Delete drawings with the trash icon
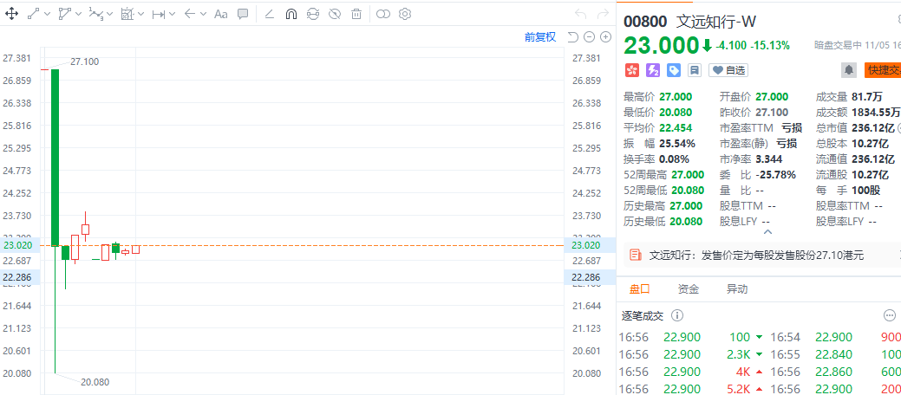The image size is (901, 395). pos(356,15)
